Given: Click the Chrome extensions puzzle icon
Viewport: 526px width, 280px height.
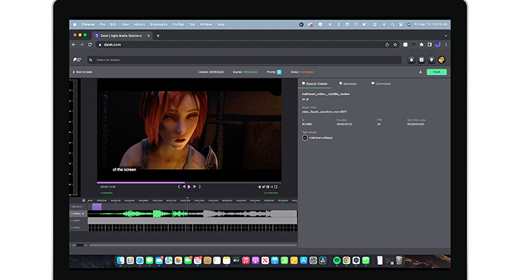Looking at the screenshot, I should pyautogui.click(x=421, y=45).
